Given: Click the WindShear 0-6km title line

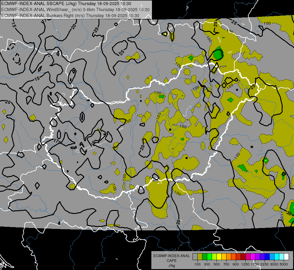Looking at the screenshot, I should click(75, 10).
